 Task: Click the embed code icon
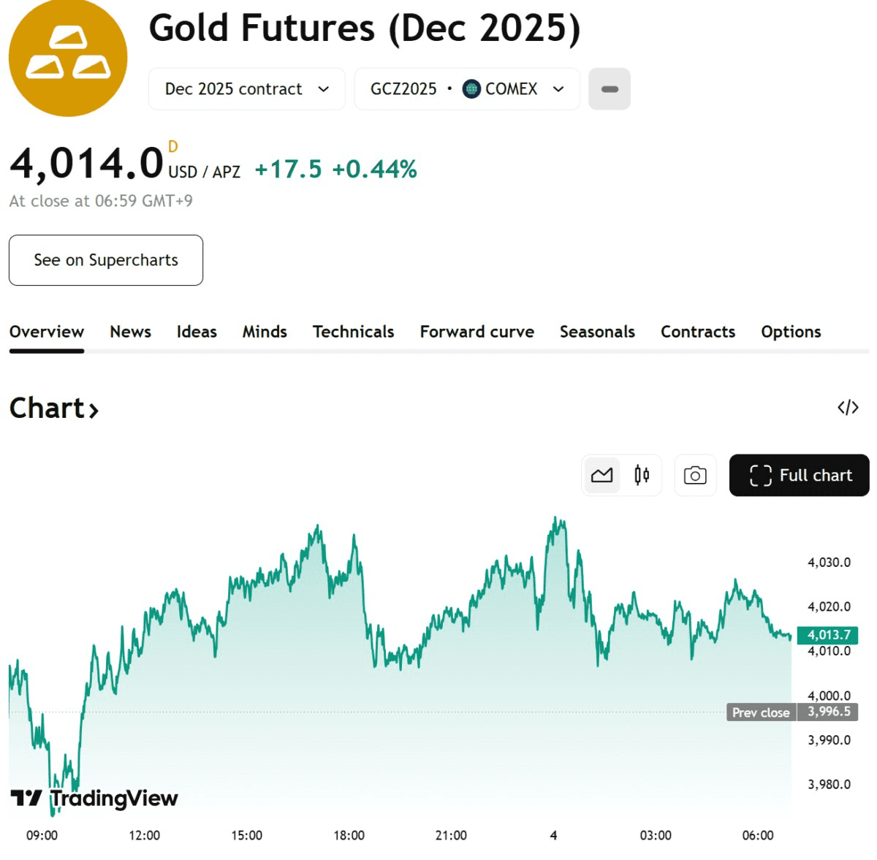tap(848, 408)
